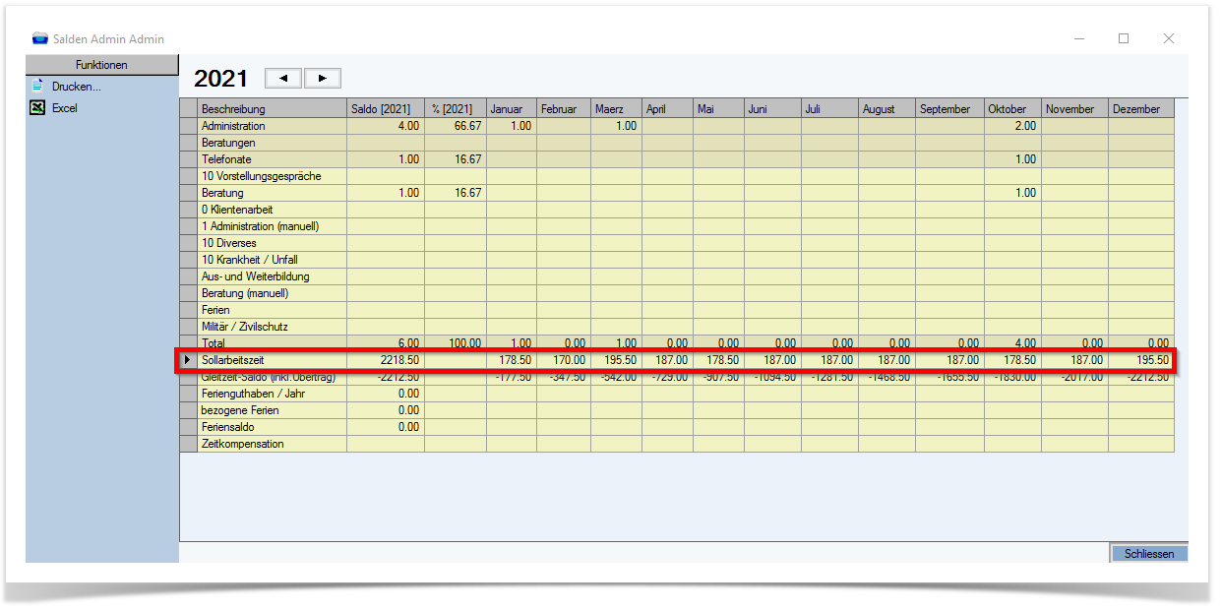Screen dimensions: 1222x611
Task: Click the Januar column header
Action: coord(512,109)
